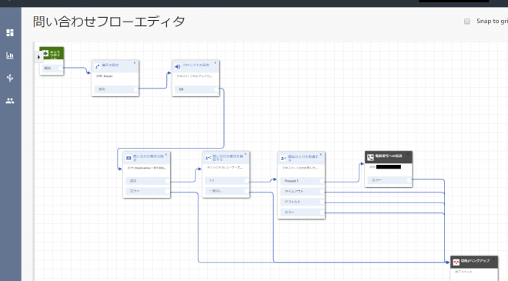Open the users icon in the sidebar
The width and height of the screenshot is (508, 281).
10,101
